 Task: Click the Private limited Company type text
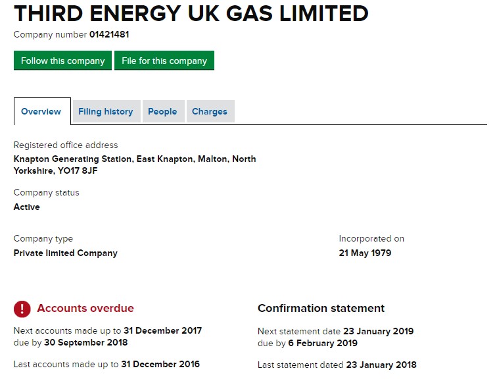tap(66, 253)
